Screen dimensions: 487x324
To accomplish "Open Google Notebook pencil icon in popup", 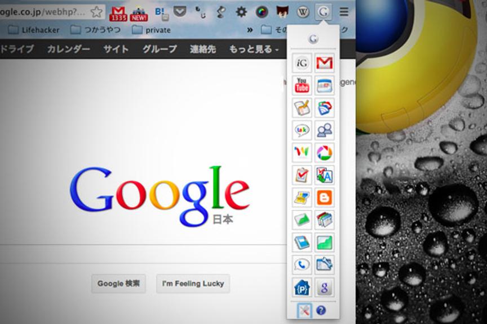I will point(302,108).
